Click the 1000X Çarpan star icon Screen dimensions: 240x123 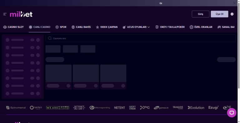click(97, 27)
